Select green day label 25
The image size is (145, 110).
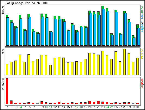(112, 107)
